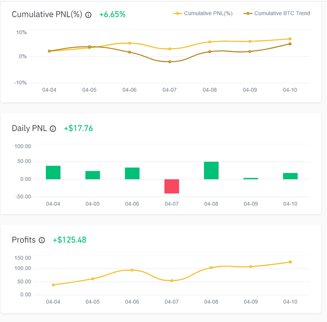Viewport: 327px width, 322px height.
Task: Click the 04-09 Cumulative BTC Trend data point
Action: [250, 52]
